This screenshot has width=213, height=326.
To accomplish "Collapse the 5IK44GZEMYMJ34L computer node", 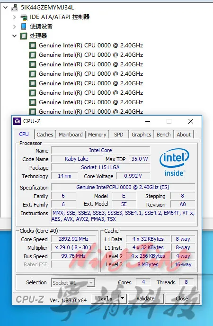I will click(5, 8).
